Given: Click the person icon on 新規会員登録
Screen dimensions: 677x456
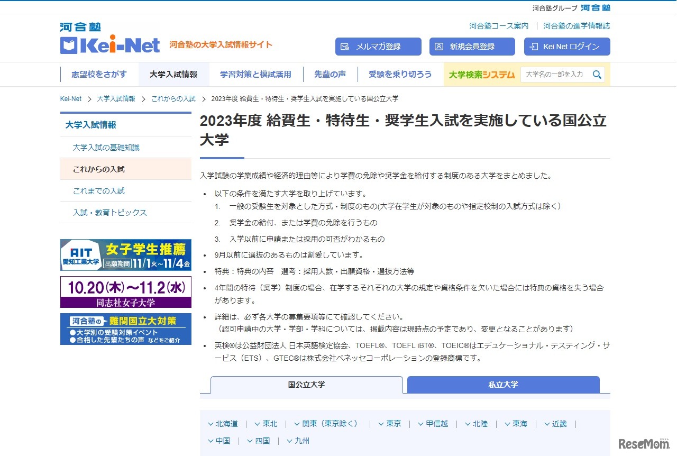Looking at the screenshot, I should click(438, 47).
